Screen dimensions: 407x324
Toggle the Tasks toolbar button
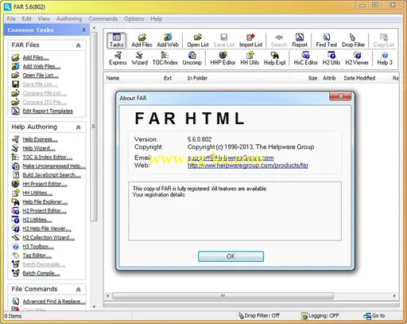pos(116,41)
